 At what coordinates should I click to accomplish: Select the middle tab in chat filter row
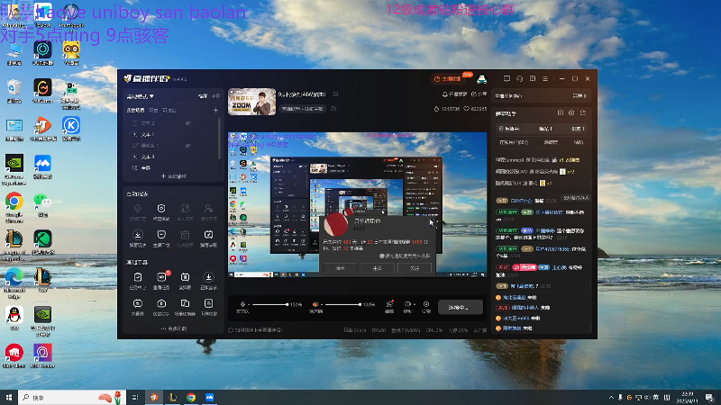(x=545, y=129)
